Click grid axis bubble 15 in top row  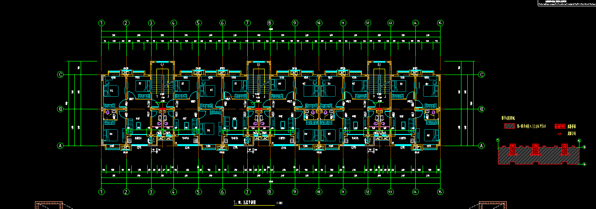[440, 23]
